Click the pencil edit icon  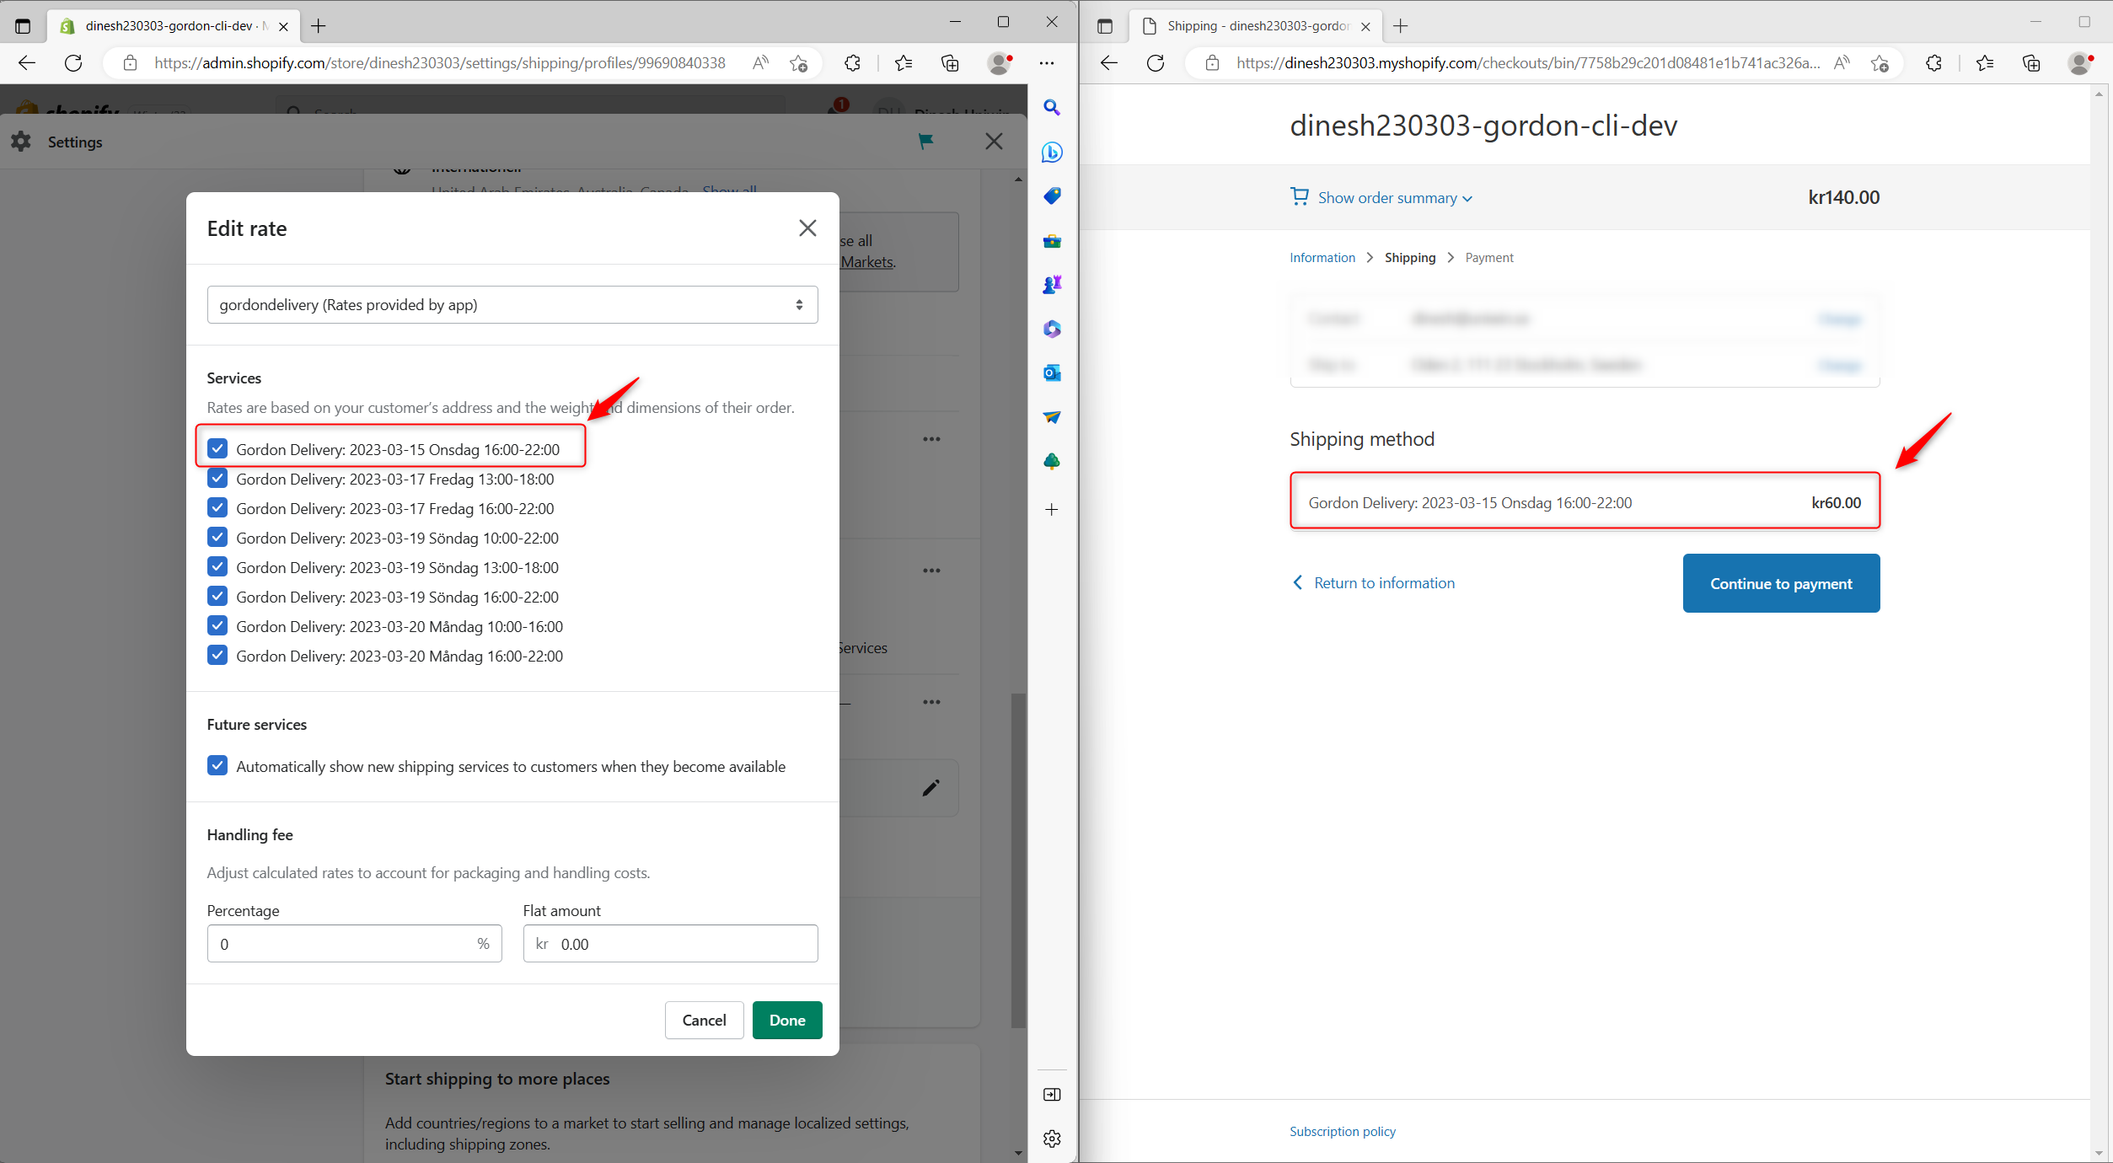pyautogui.click(x=930, y=788)
